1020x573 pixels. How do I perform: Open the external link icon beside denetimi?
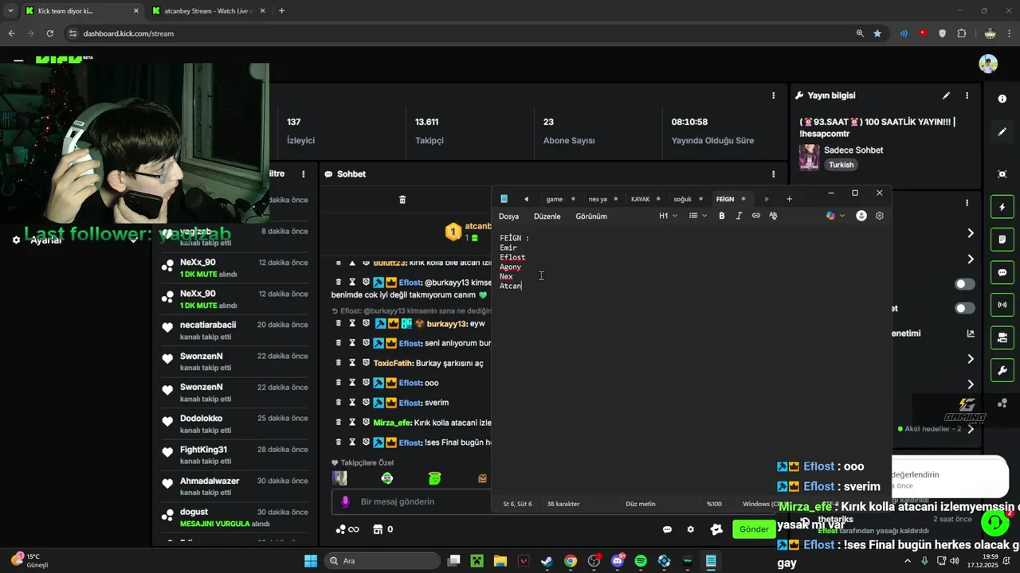pyautogui.click(x=970, y=333)
